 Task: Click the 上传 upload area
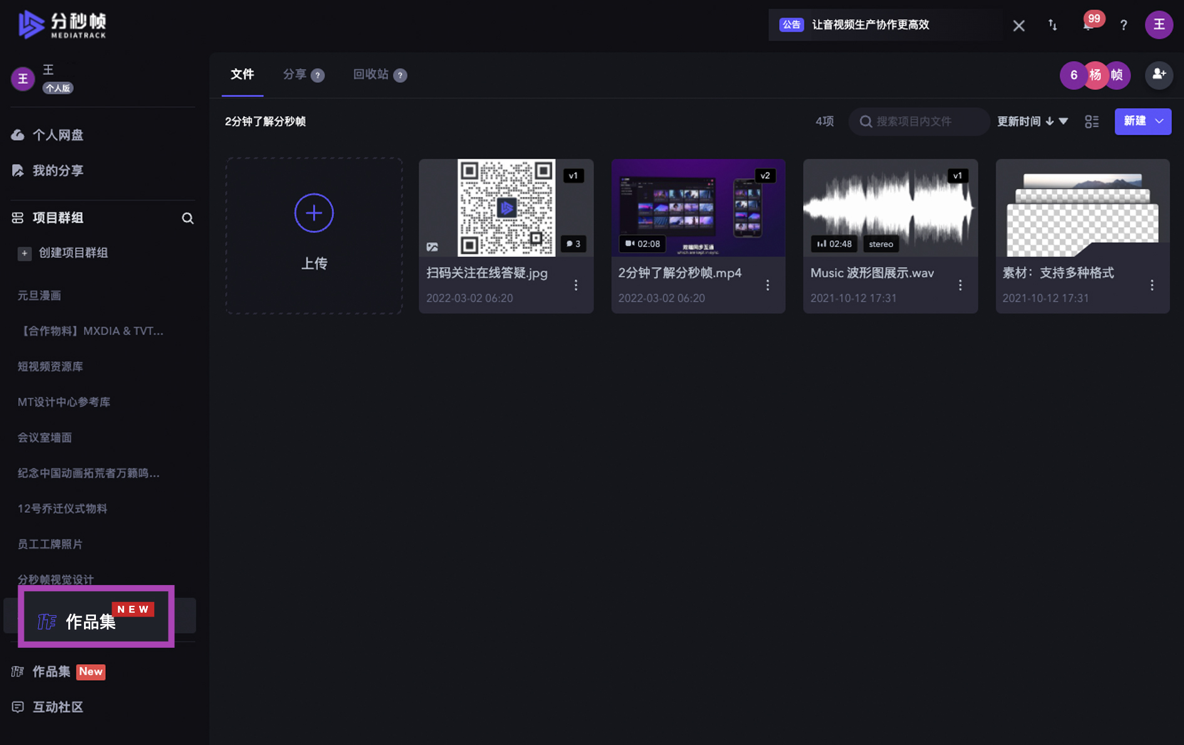(x=314, y=236)
